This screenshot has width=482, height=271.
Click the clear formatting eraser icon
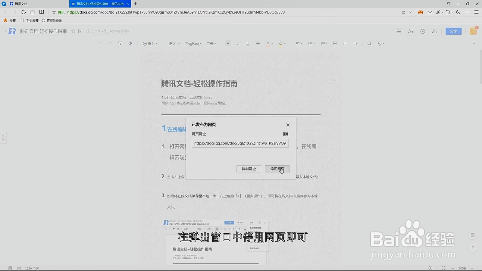[130, 44]
